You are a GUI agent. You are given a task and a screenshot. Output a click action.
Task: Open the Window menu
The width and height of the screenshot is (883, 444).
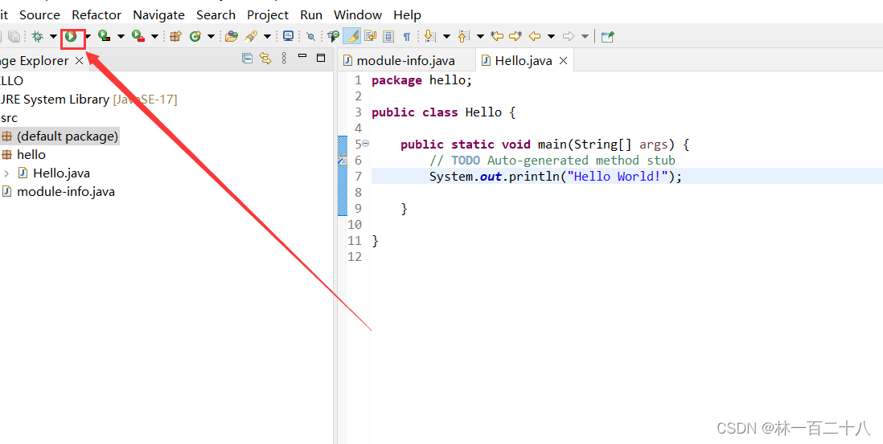358,15
